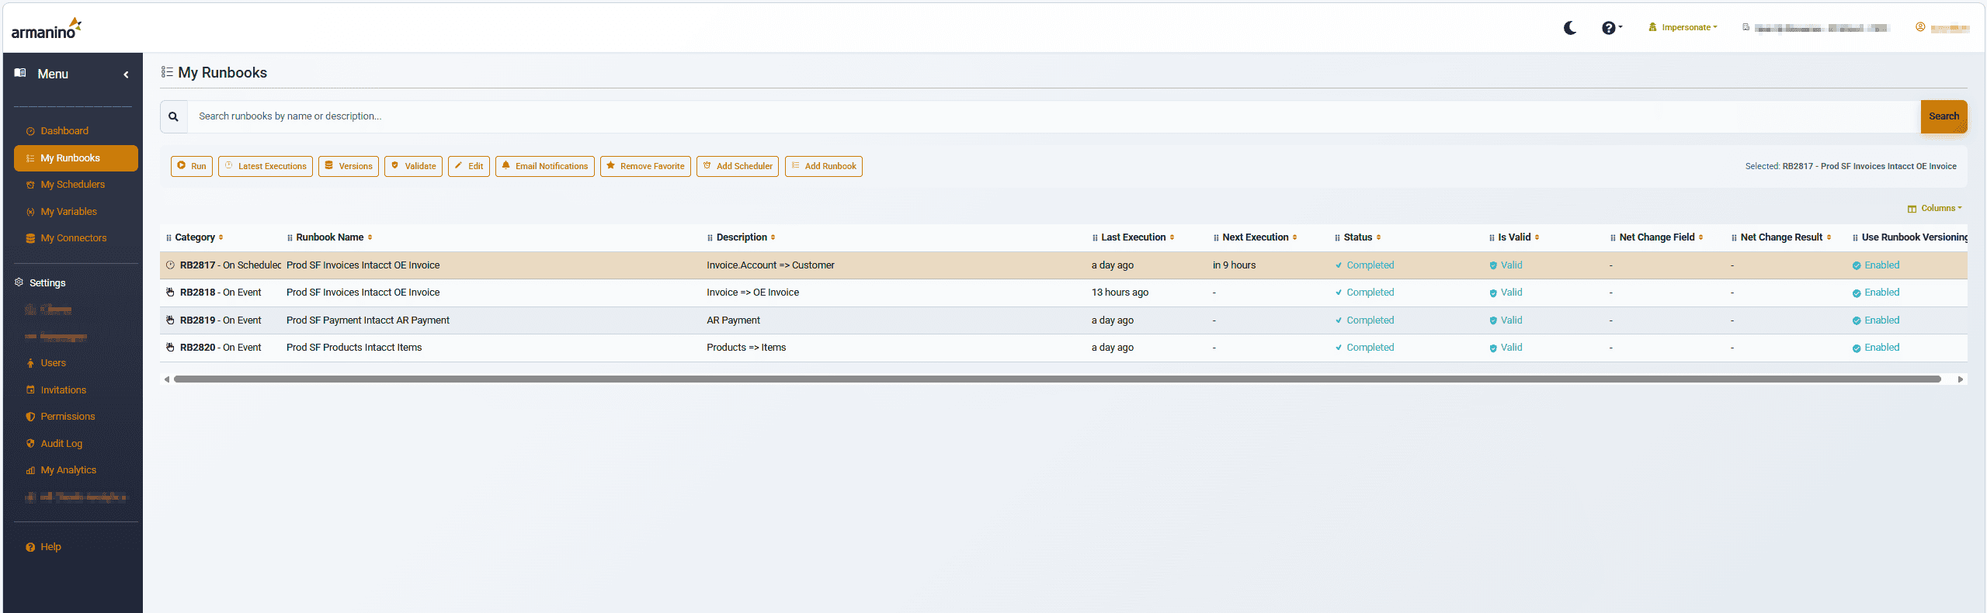1987x613 pixels.
Task: Click the clock icon on RB2817 row
Action: coord(170,265)
